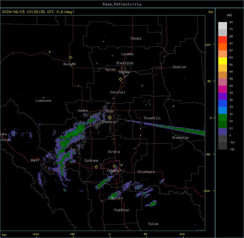Pick the bright green 20-30 dBZ legend swatch
This screenshot has width=244, height=238.
click(222, 118)
